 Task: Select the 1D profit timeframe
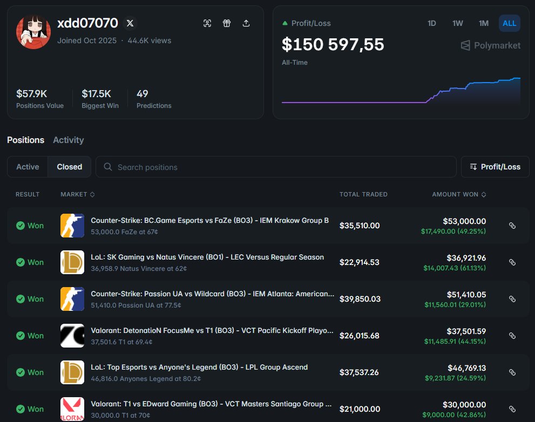tap(431, 23)
